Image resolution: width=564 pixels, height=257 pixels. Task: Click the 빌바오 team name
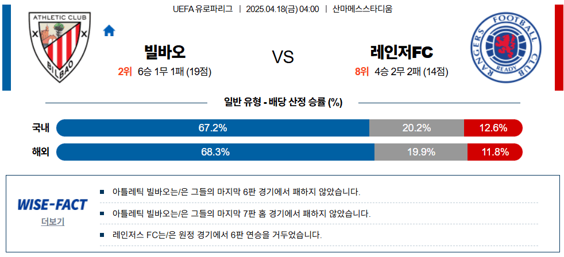coord(165,53)
